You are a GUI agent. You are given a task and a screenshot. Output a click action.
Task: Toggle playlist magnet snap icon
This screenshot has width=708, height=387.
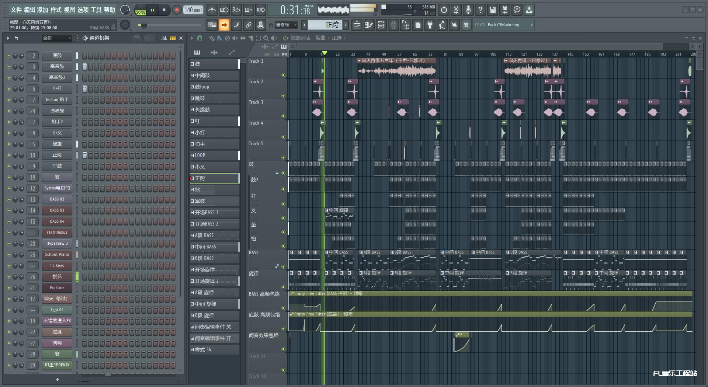click(x=199, y=38)
